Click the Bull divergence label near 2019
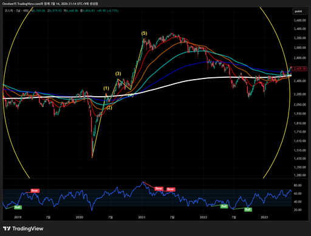 [18, 207]
